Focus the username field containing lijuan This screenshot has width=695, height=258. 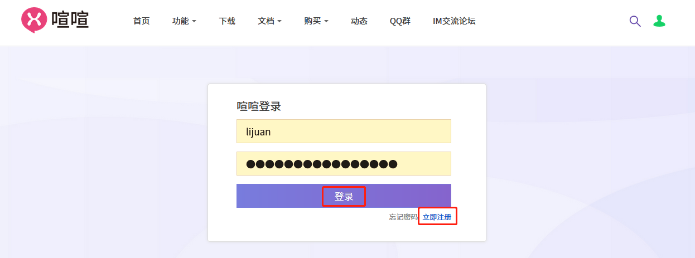tap(344, 132)
